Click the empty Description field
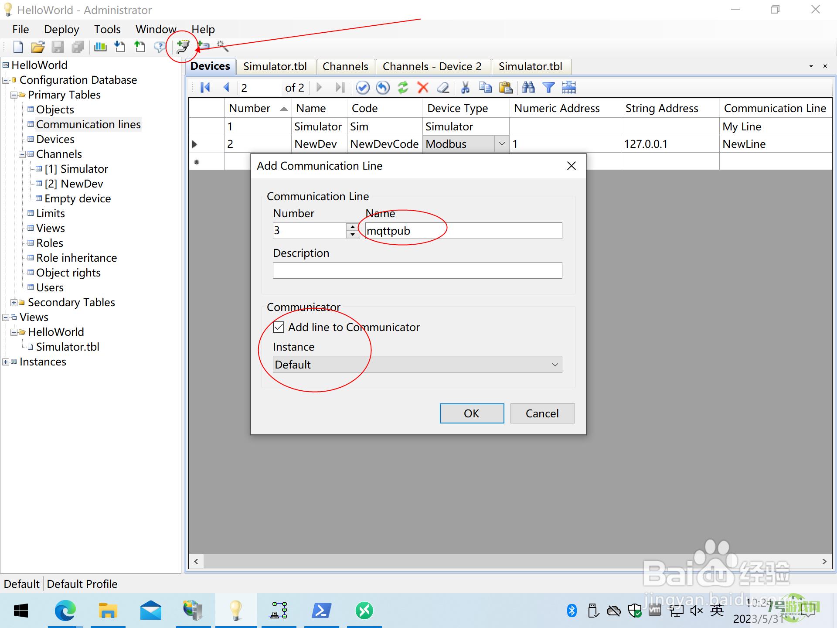The width and height of the screenshot is (837, 628). 417,270
